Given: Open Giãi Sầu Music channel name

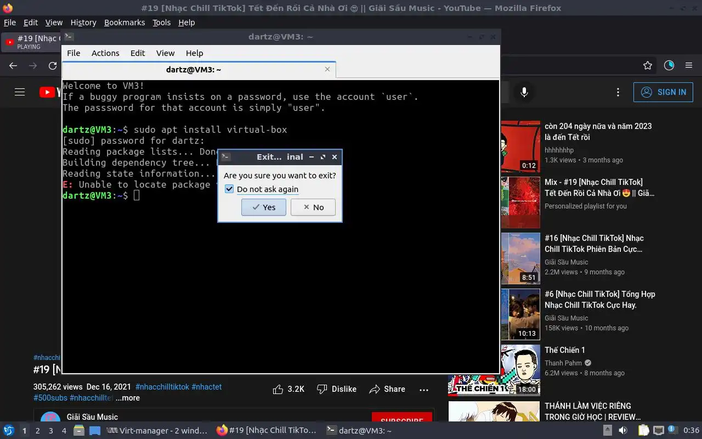Looking at the screenshot, I should (x=92, y=417).
